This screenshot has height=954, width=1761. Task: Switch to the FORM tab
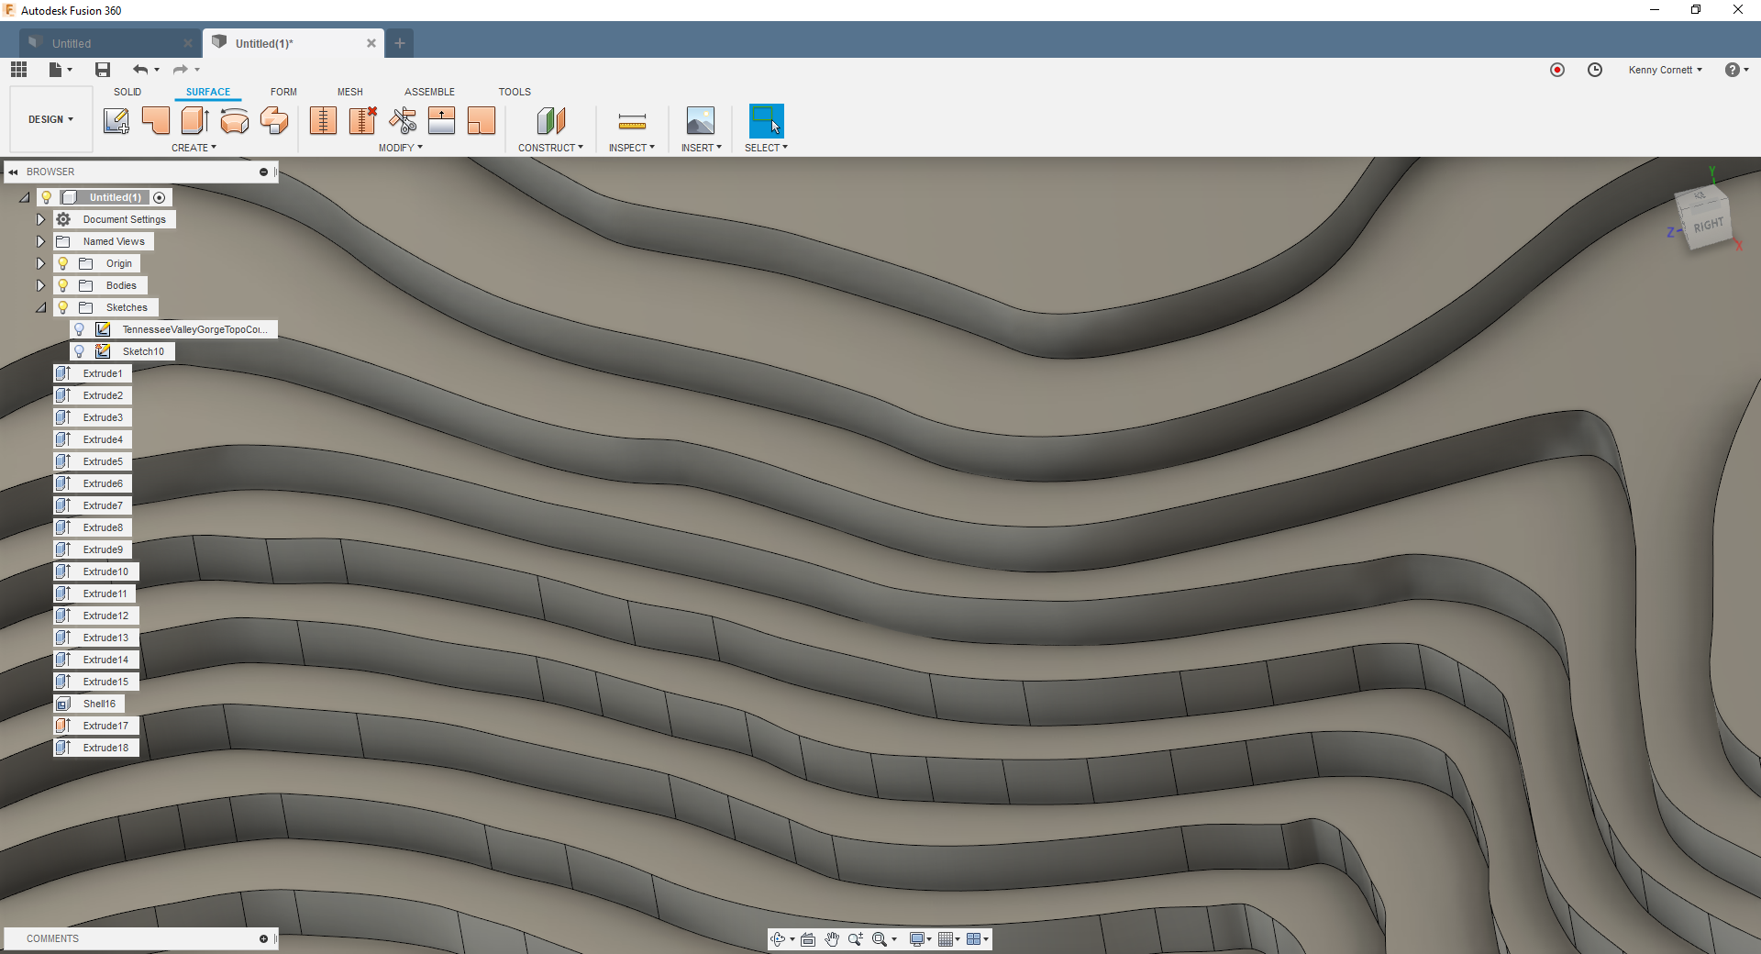click(283, 92)
